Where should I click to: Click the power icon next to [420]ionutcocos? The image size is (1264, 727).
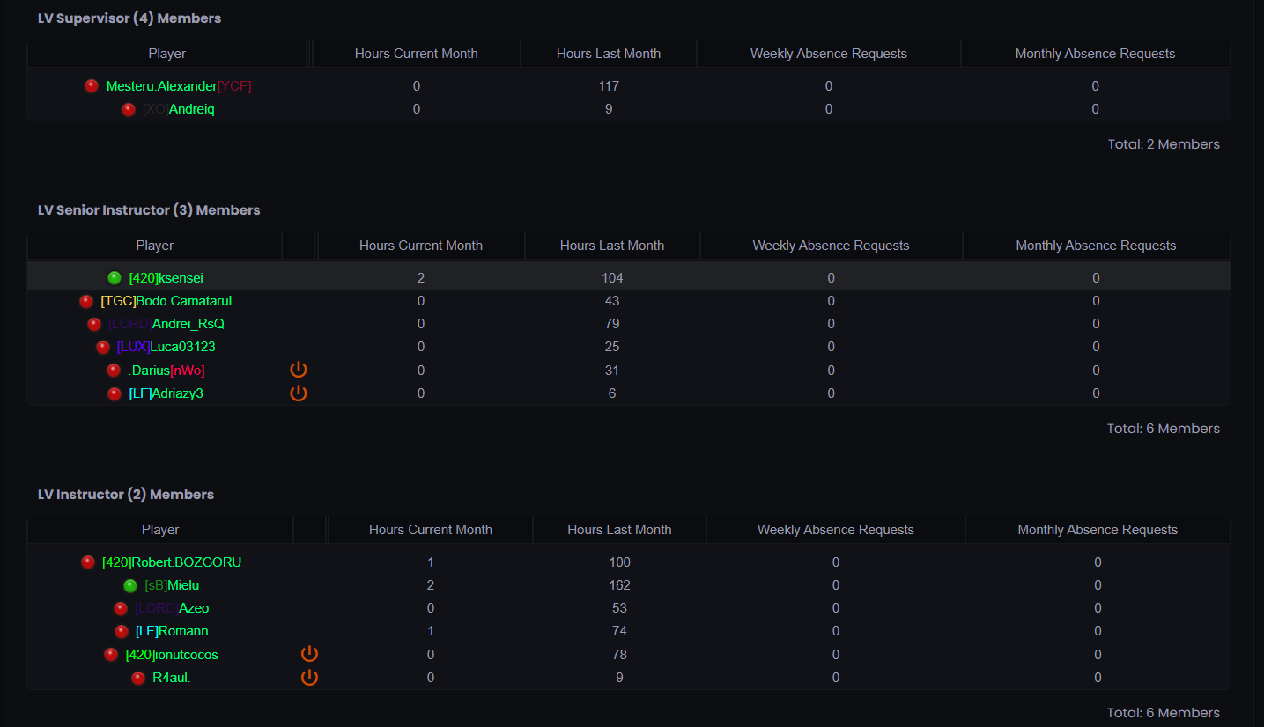(x=309, y=654)
